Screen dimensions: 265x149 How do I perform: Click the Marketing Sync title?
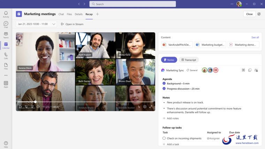point(175,70)
